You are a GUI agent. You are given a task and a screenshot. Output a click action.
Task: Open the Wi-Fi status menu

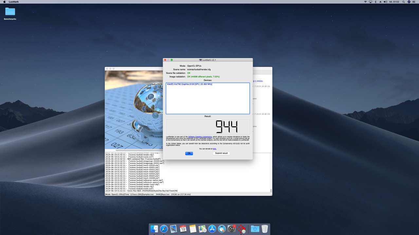pyautogui.click(x=366, y=2)
